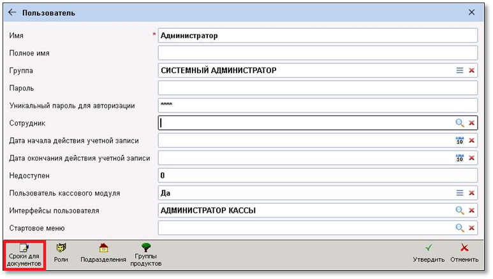Clear Пользователь кассового модуля value
The width and height of the screenshot is (493, 279).
pos(472,193)
